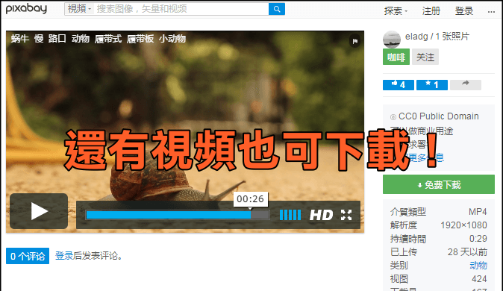The image size is (503, 291).
Task: Click the 履带式 tag on video
Action: pos(108,39)
